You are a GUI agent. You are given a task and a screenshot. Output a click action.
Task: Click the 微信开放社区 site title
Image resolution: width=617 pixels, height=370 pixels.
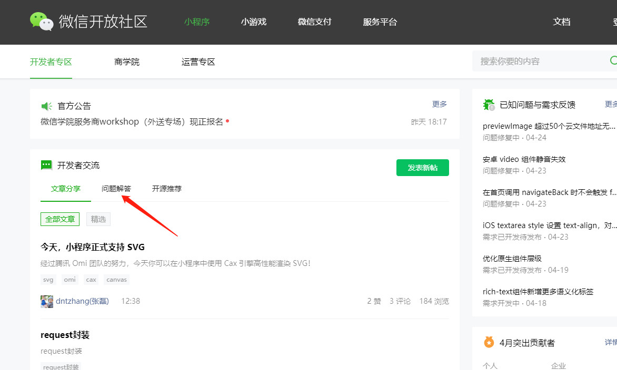[103, 22]
